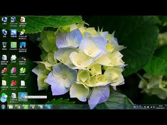Launch Xshell shortcut
167x125 pixels.
pyautogui.click(x=5, y=72)
